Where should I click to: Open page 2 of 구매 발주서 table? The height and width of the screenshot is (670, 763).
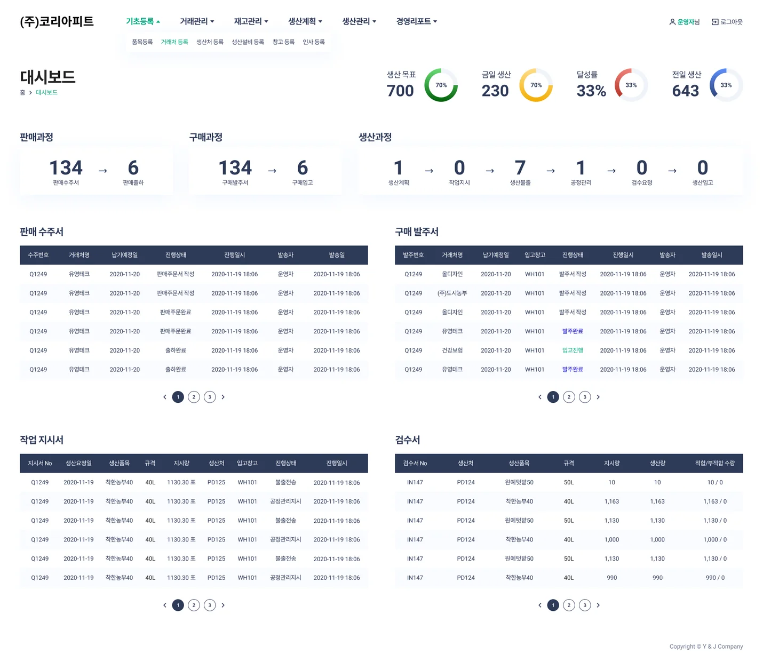569,397
